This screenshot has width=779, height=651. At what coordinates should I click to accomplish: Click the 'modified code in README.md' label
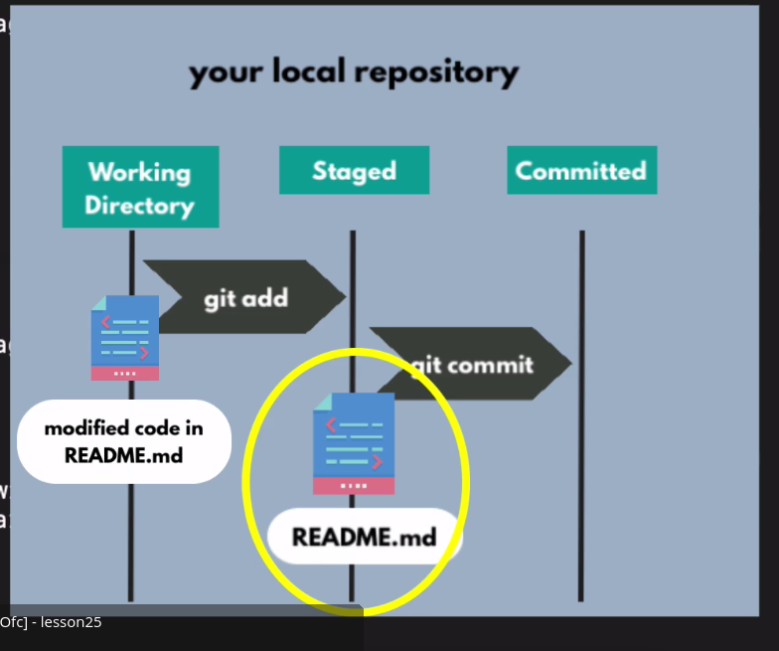point(124,441)
